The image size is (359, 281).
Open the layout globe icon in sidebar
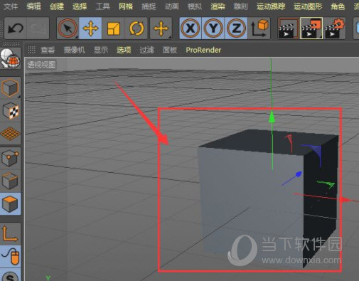coord(10,58)
